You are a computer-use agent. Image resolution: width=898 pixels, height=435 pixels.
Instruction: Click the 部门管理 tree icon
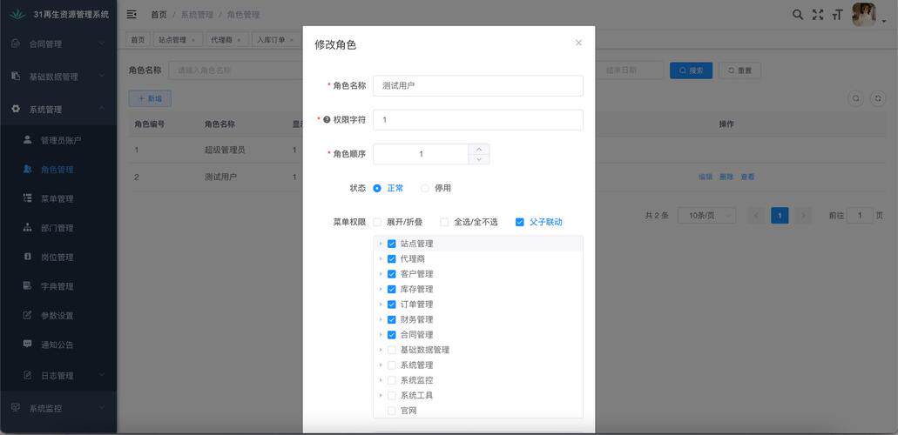(28, 227)
